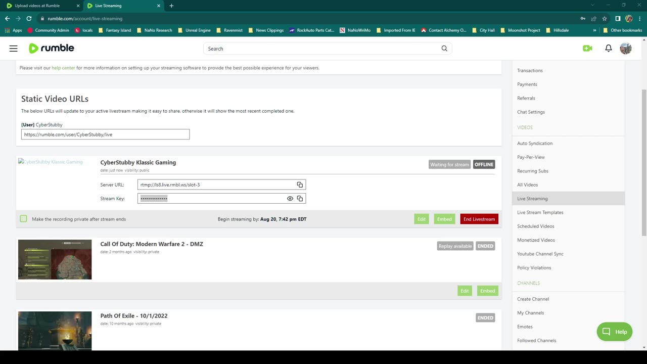The image size is (647, 364).
Task: Close the Live Streaming tab
Action: click(x=159, y=6)
